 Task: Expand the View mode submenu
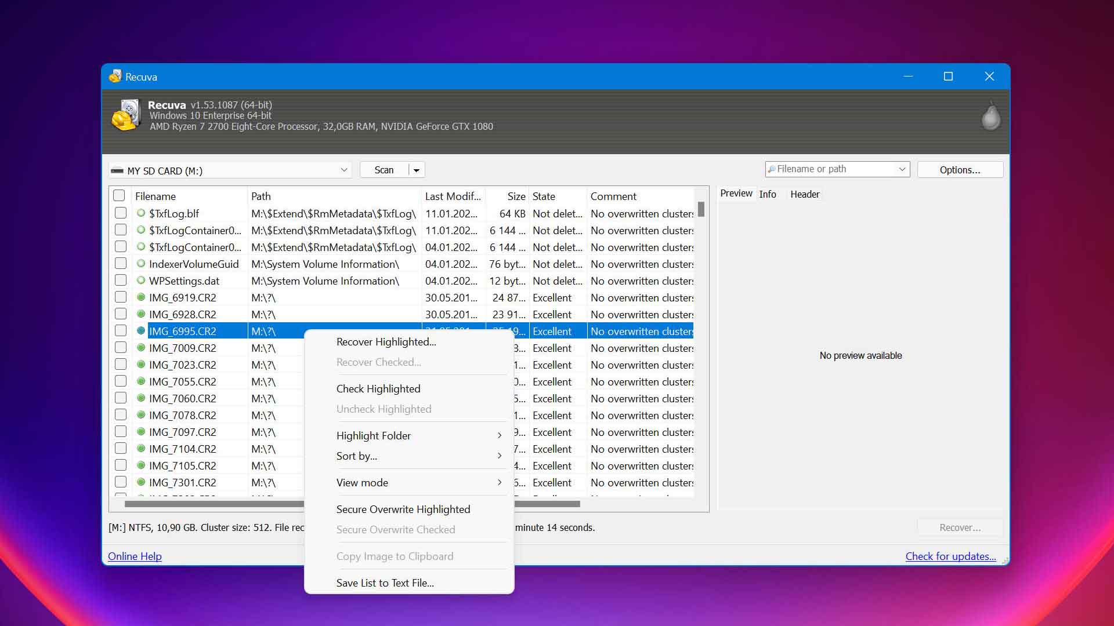pyautogui.click(x=409, y=483)
